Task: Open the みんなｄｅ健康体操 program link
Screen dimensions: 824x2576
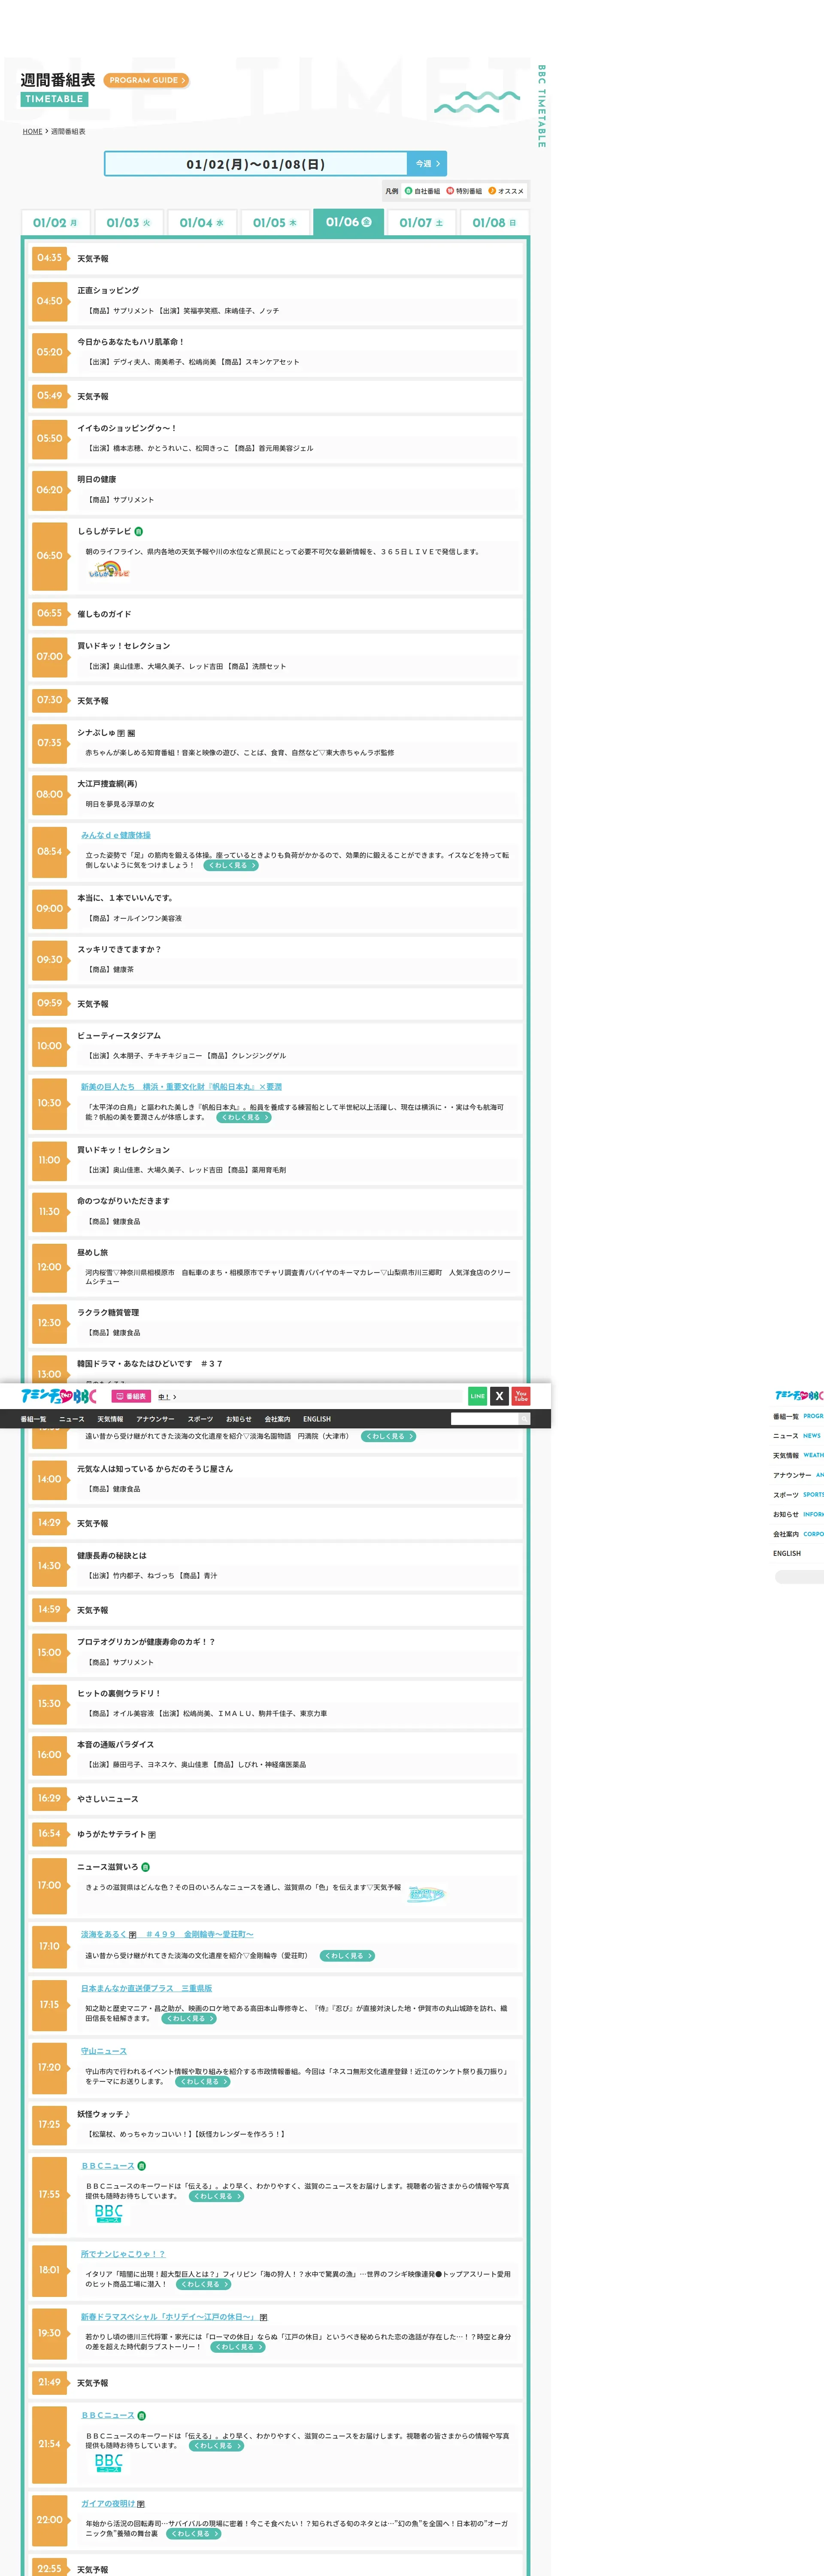Action: click(x=116, y=835)
